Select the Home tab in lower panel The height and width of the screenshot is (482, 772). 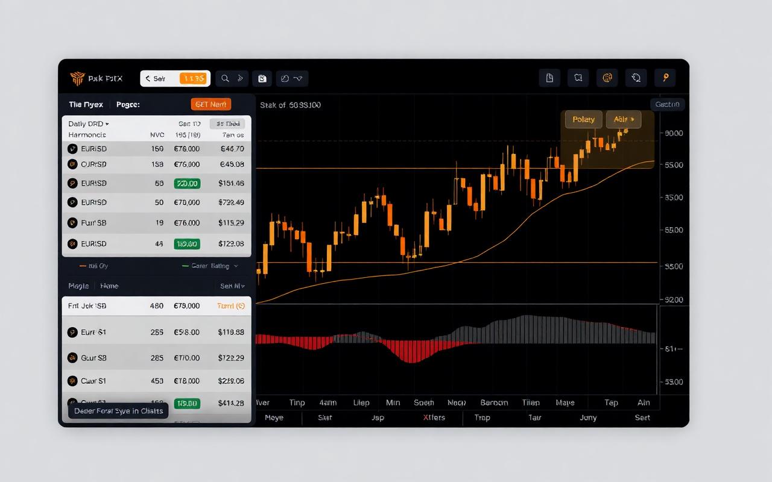click(x=109, y=286)
